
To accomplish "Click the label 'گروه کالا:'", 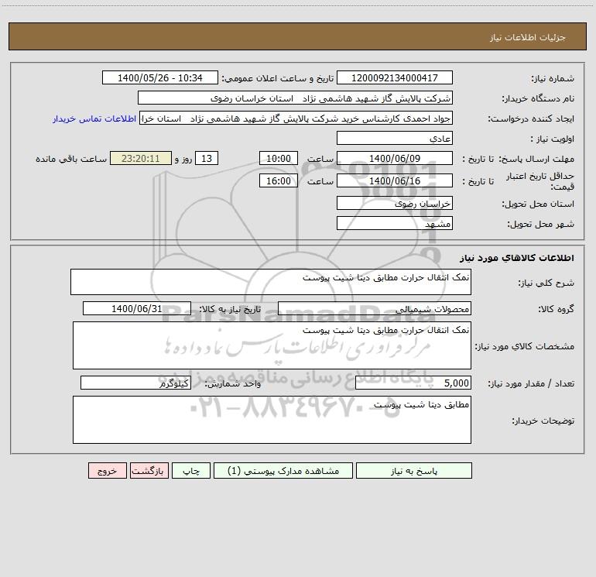I will click(x=556, y=309).
